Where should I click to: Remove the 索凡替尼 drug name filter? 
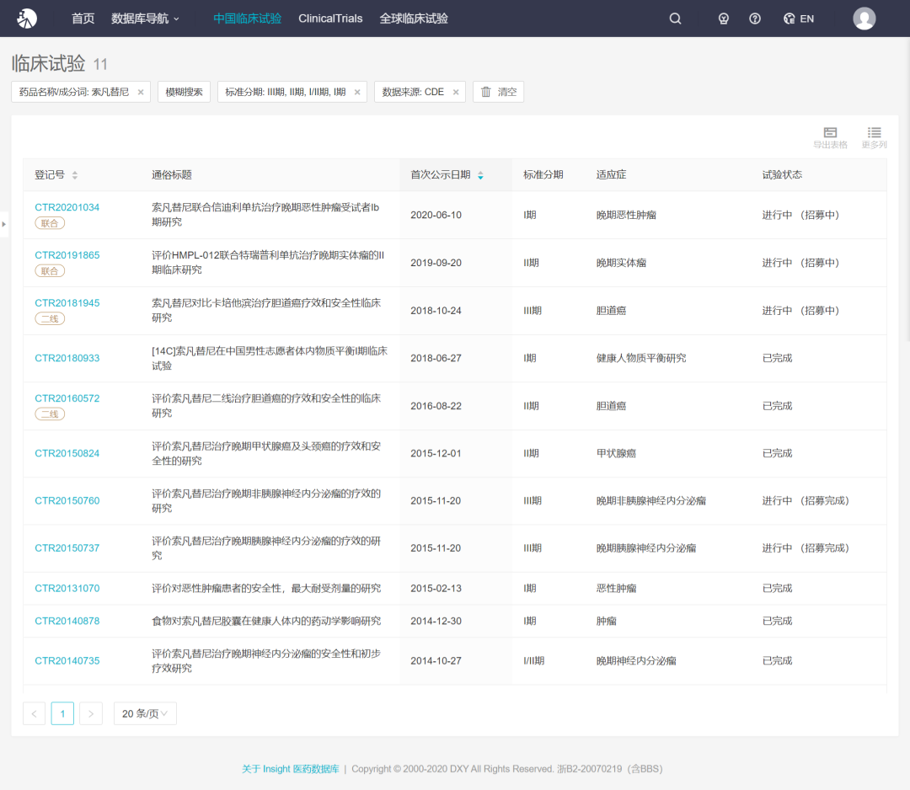click(141, 93)
